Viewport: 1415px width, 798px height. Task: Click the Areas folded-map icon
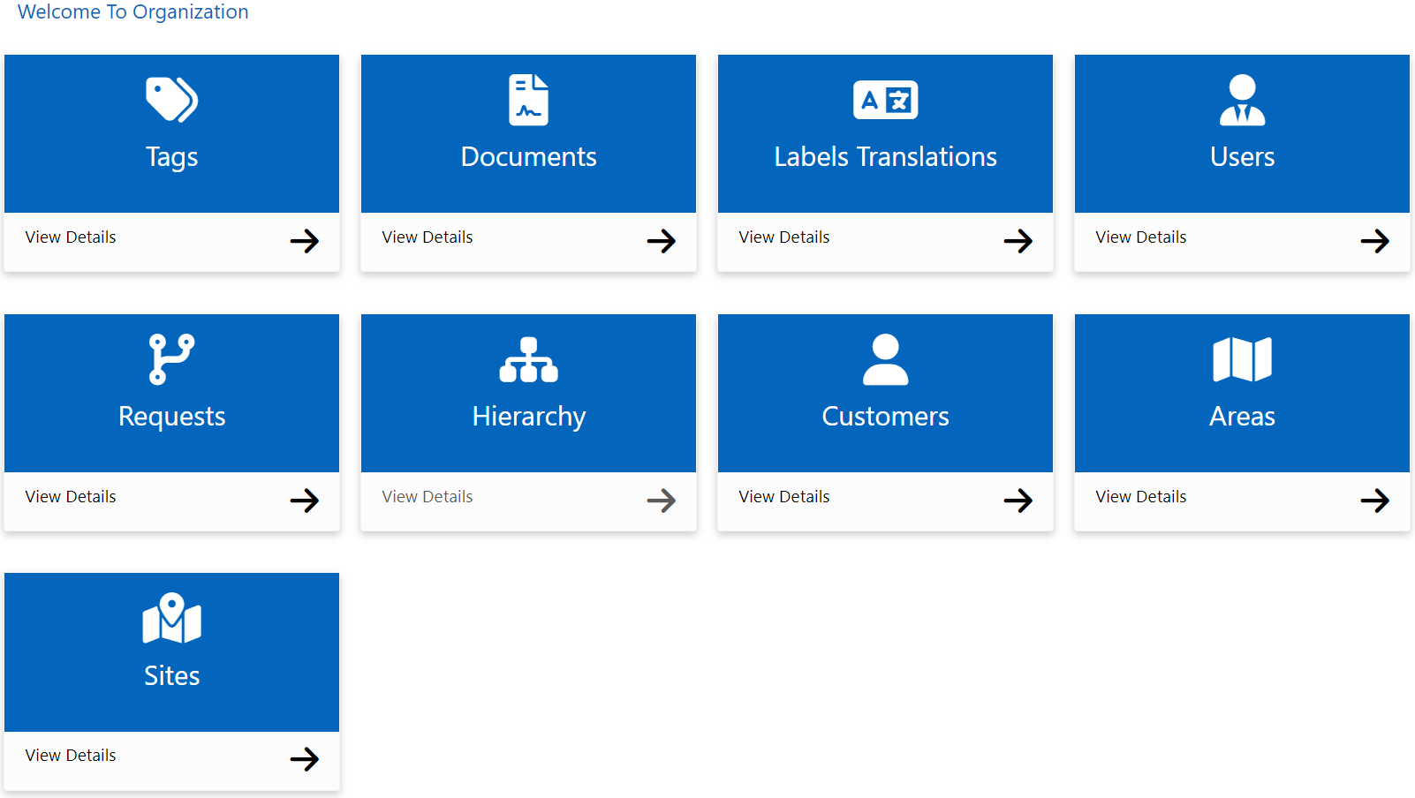[1242, 358]
